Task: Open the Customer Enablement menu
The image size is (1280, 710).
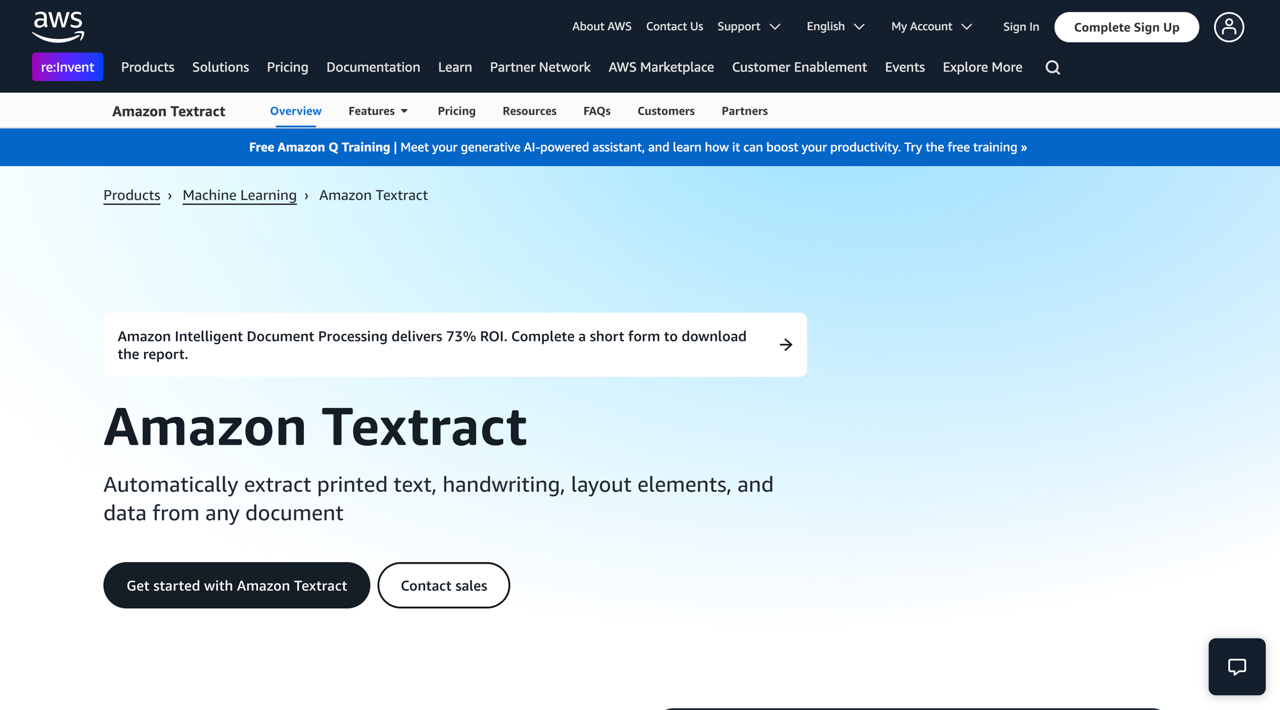Action: point(799,67)
